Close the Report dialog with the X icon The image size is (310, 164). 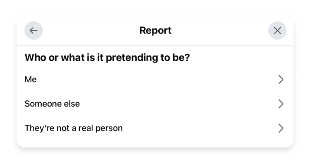[x=277, y=31]
